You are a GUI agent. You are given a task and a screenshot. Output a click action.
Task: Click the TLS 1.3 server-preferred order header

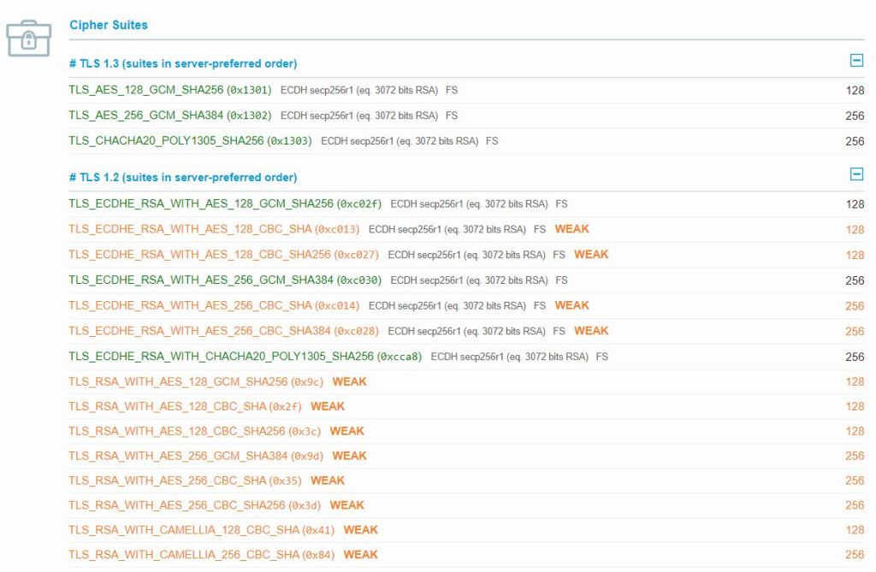183,63
